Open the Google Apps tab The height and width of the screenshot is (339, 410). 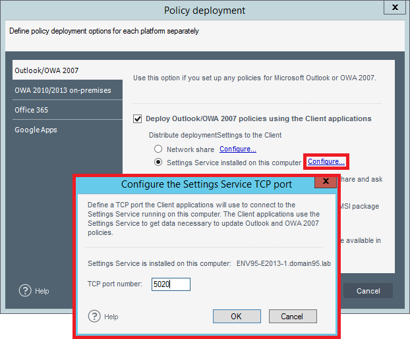67,130
